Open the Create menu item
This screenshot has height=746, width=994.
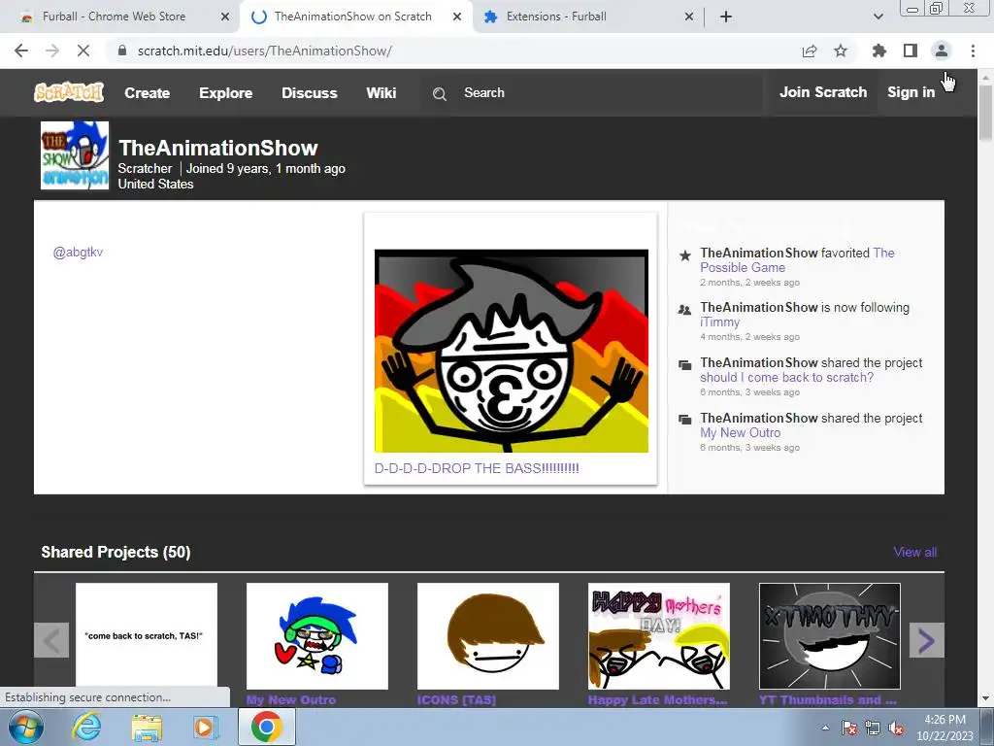click(148, 93)
